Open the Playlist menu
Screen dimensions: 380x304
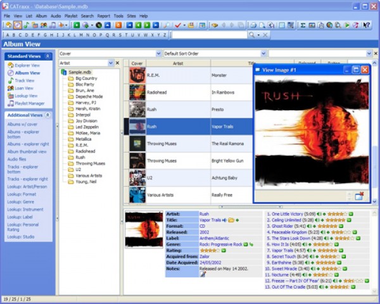(72, 16)
